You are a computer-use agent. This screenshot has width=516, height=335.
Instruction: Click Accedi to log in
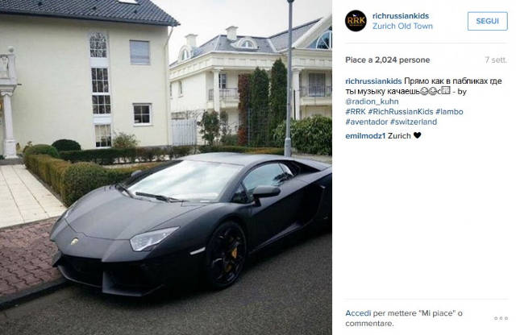pos(358,313)
